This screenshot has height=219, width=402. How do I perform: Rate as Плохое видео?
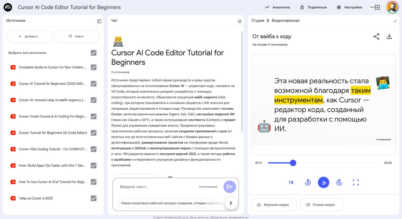click(x=322, y=205)
